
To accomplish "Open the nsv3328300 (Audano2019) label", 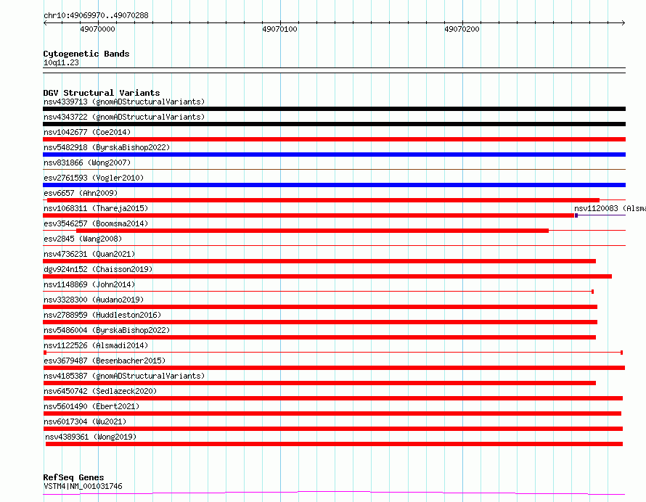I will (x=94, y=300).
